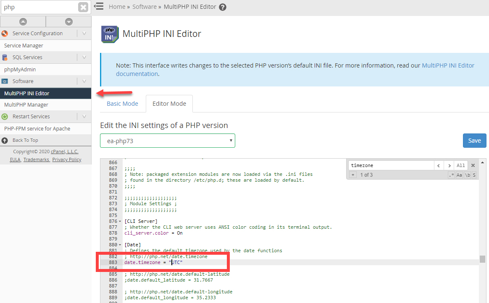The image size is (489, 303).
Task: Open EULA link
Action: point(15,159)
